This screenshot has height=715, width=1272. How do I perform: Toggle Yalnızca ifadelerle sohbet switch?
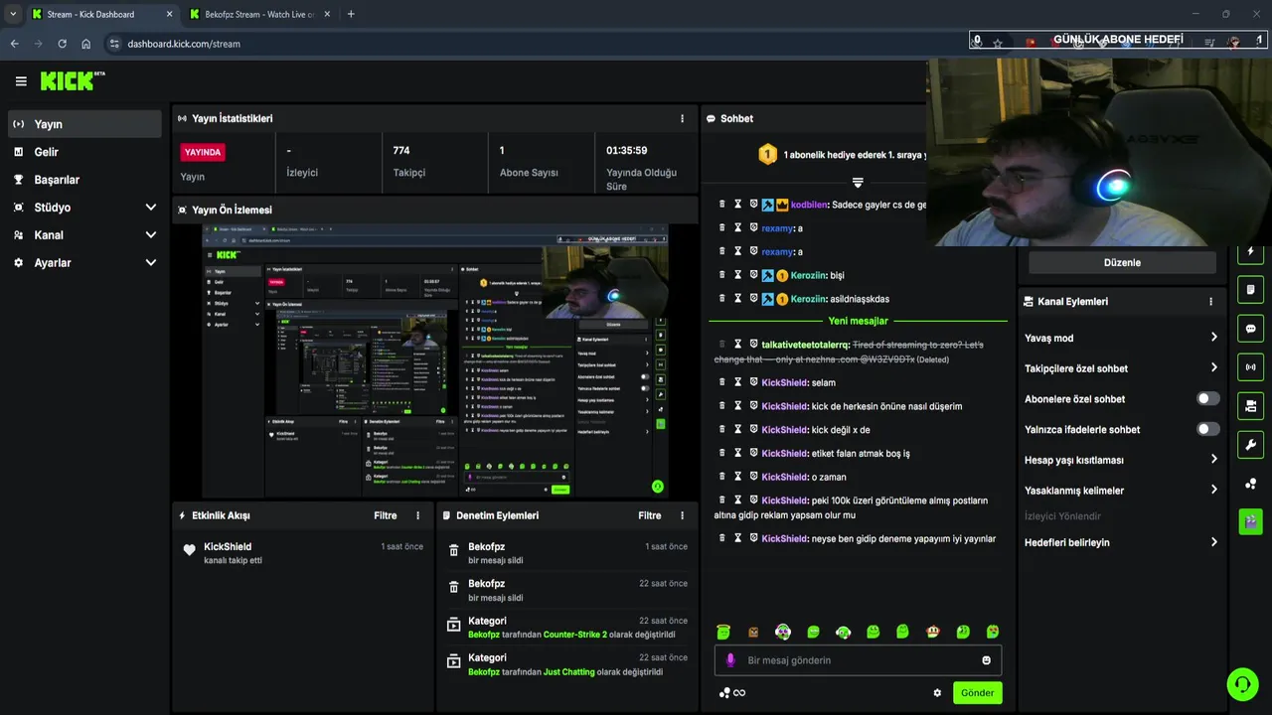click(1207, 429)
